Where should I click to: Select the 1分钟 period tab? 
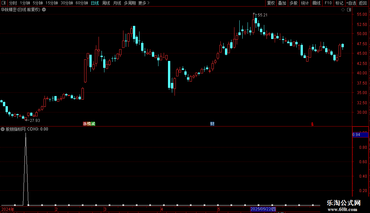[25, 3]
